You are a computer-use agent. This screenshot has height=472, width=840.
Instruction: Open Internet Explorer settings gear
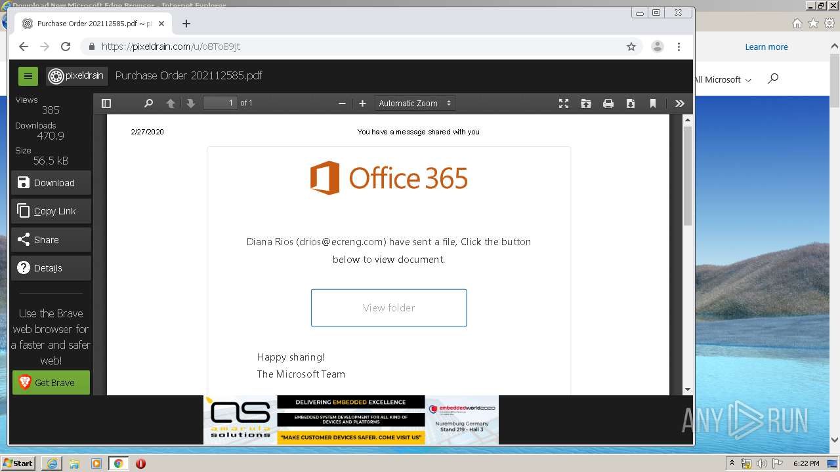tap(829, 23)
